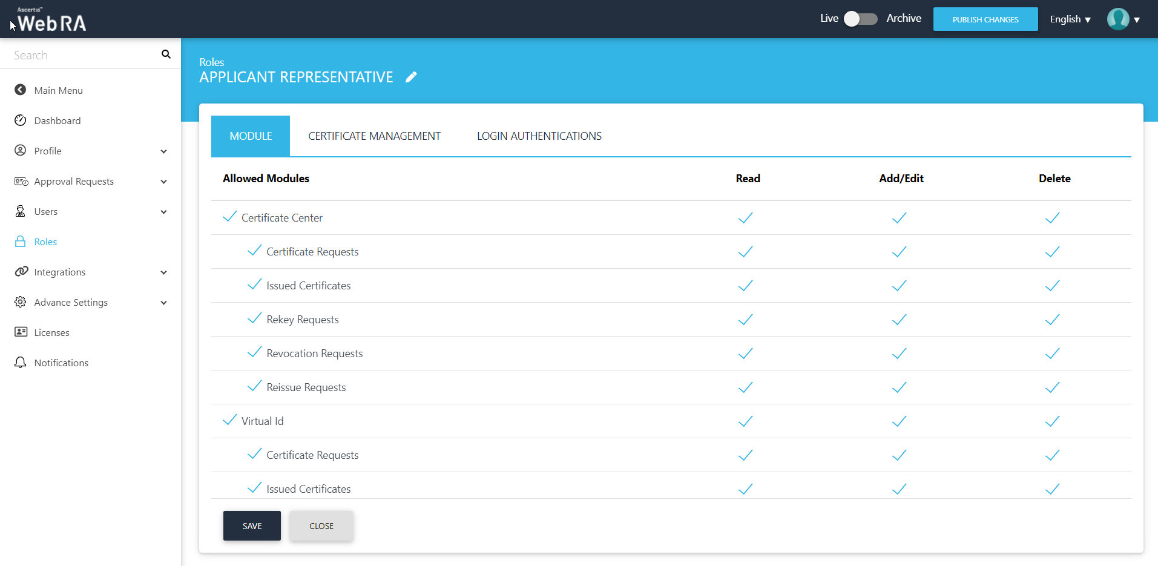Click the user avatar icon
Viewport: 1158px width, 566px height.
[x=1118, y=19]
